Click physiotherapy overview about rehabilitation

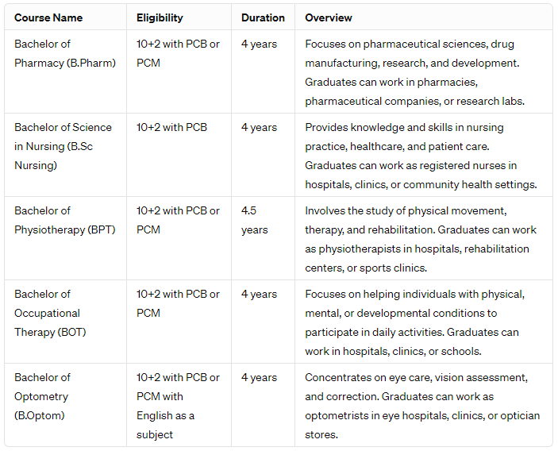[421, 239]
